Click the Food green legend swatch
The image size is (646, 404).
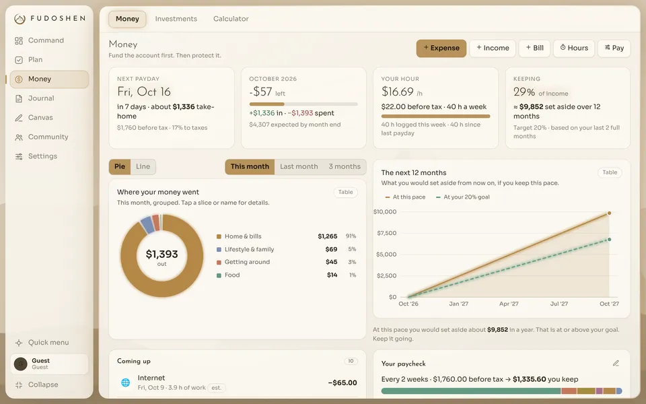[x=219, y=275]
